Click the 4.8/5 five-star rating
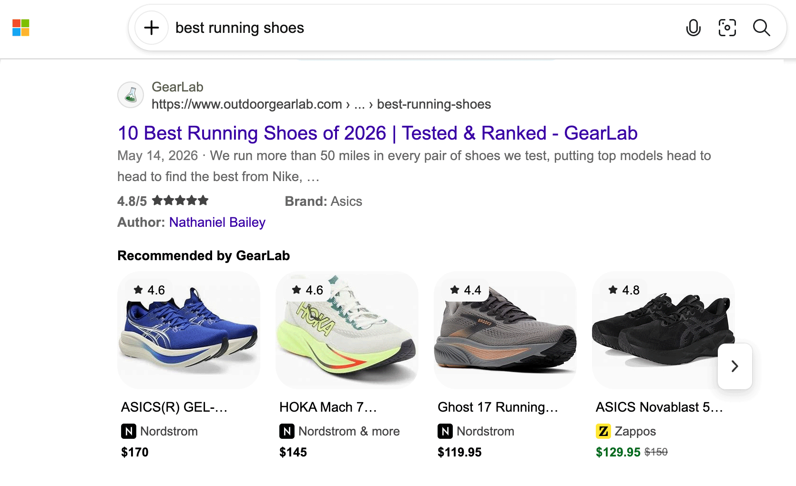Screen dimensions: 796x486 click(163, 201)
